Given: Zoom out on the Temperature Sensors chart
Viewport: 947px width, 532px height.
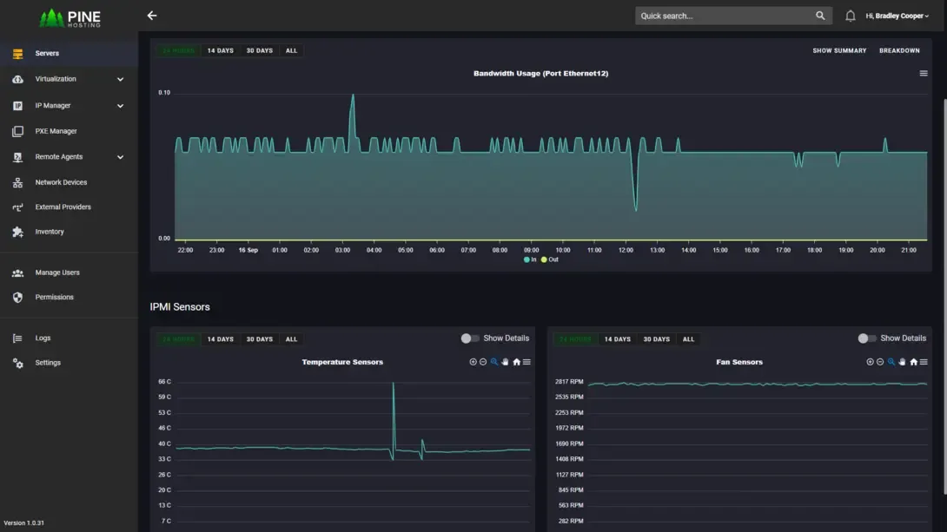Looking at the screenshot, I should 483,362.
